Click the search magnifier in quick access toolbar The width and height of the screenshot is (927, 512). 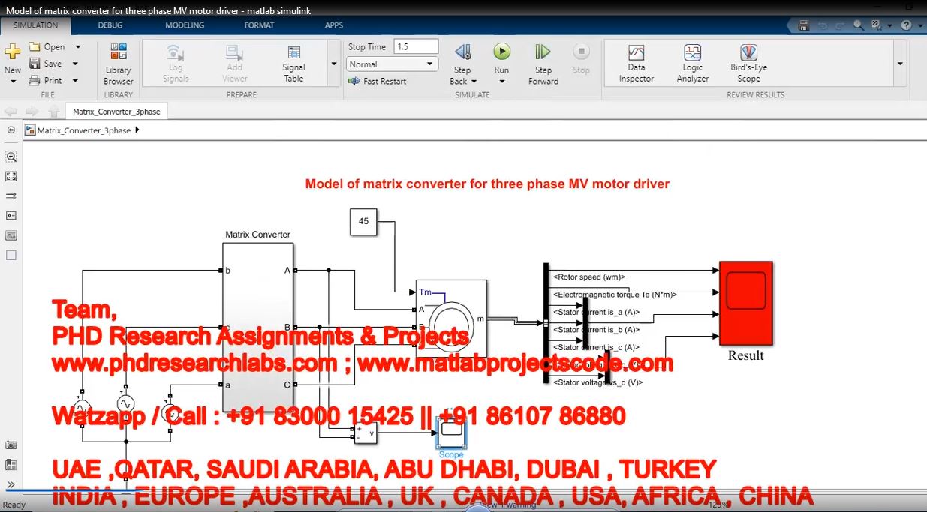click(859, 25)
